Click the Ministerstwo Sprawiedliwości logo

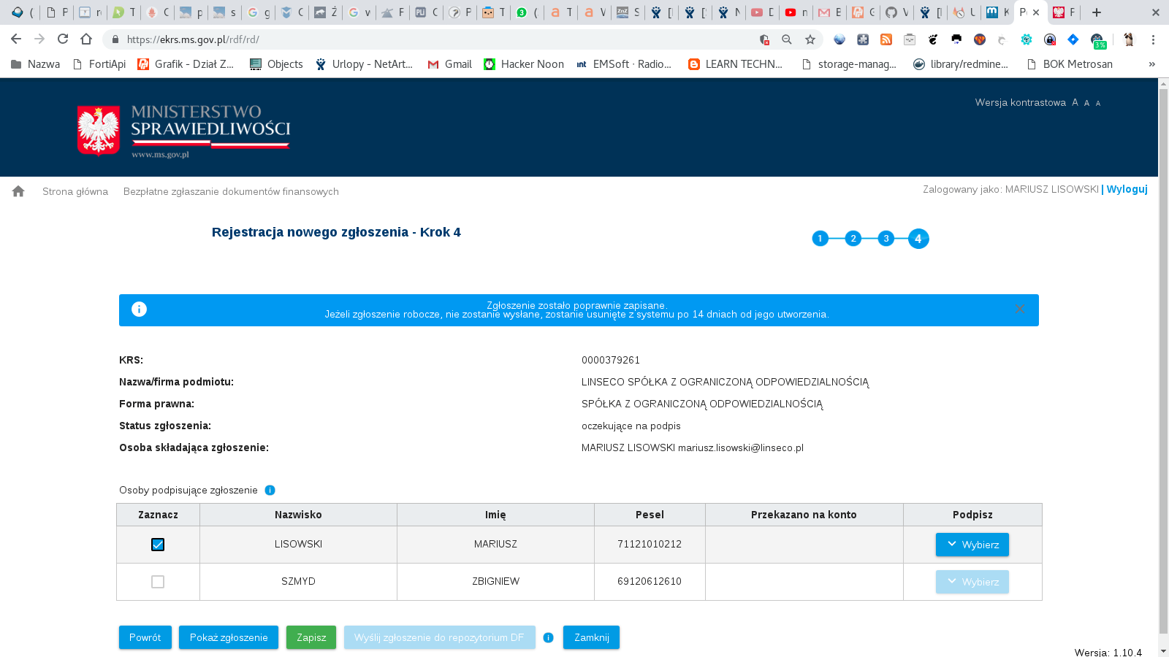[184, 131]
